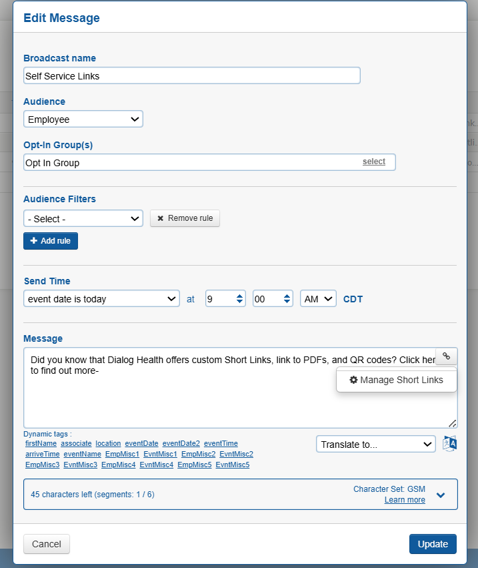Click the Cancel button

coord(47,544)
